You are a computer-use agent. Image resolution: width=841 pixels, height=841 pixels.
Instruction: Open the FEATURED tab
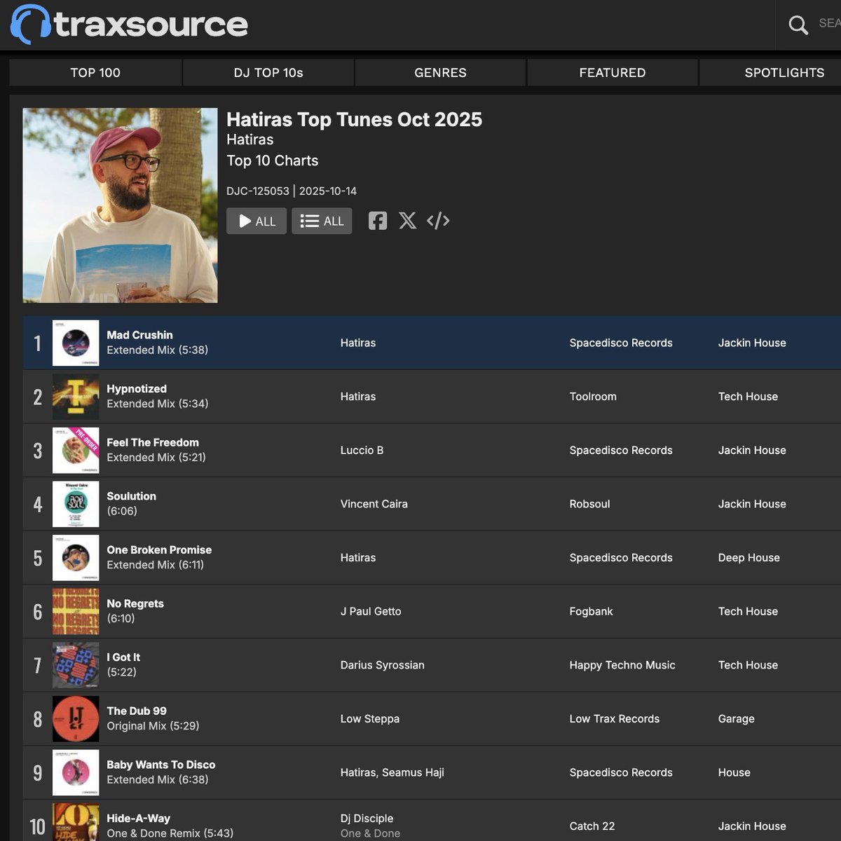(x=613, y=72)
